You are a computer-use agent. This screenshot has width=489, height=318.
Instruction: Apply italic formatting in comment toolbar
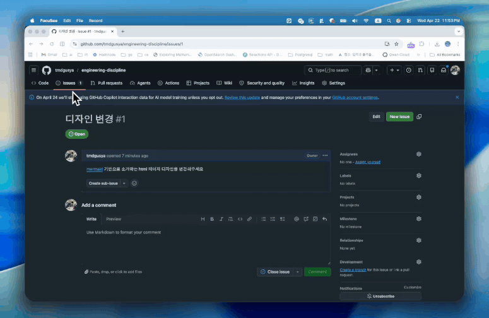tap(221, 219)
